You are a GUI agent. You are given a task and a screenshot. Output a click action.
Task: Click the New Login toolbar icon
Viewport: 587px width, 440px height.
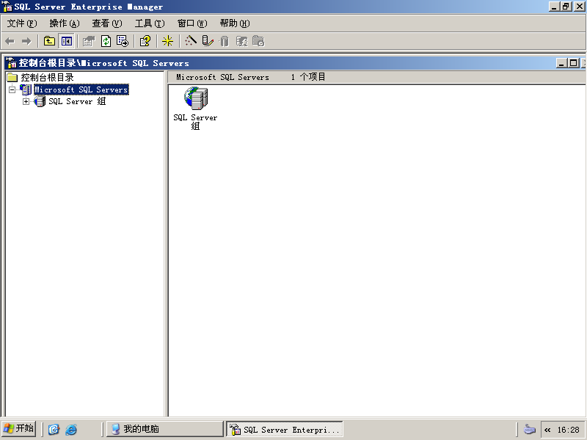click(x=241, y=41)
